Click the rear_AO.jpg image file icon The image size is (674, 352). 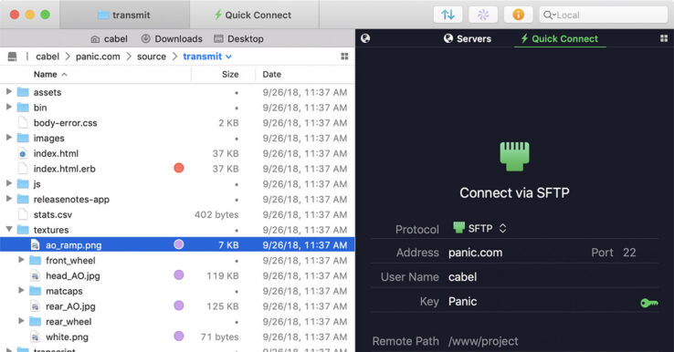click(x=36, y=306)
